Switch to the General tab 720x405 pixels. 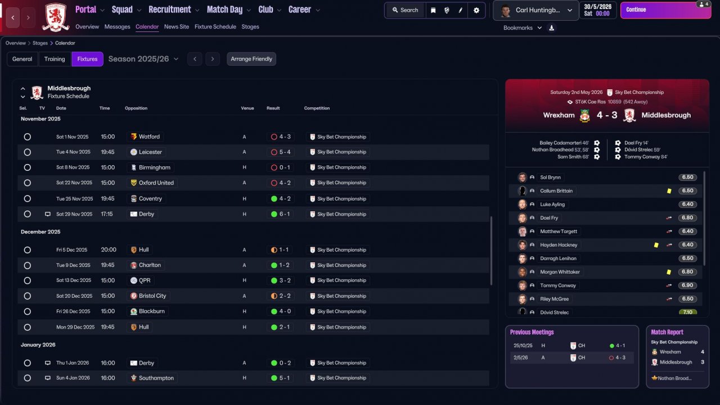[22, 59]
